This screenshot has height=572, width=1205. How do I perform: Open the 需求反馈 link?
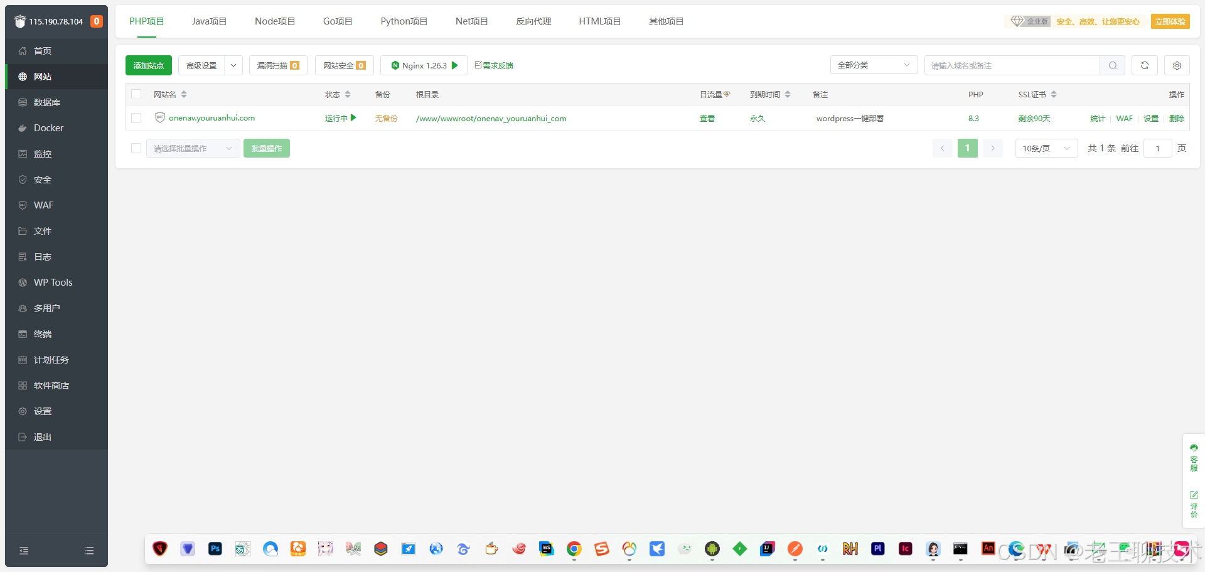494,65
